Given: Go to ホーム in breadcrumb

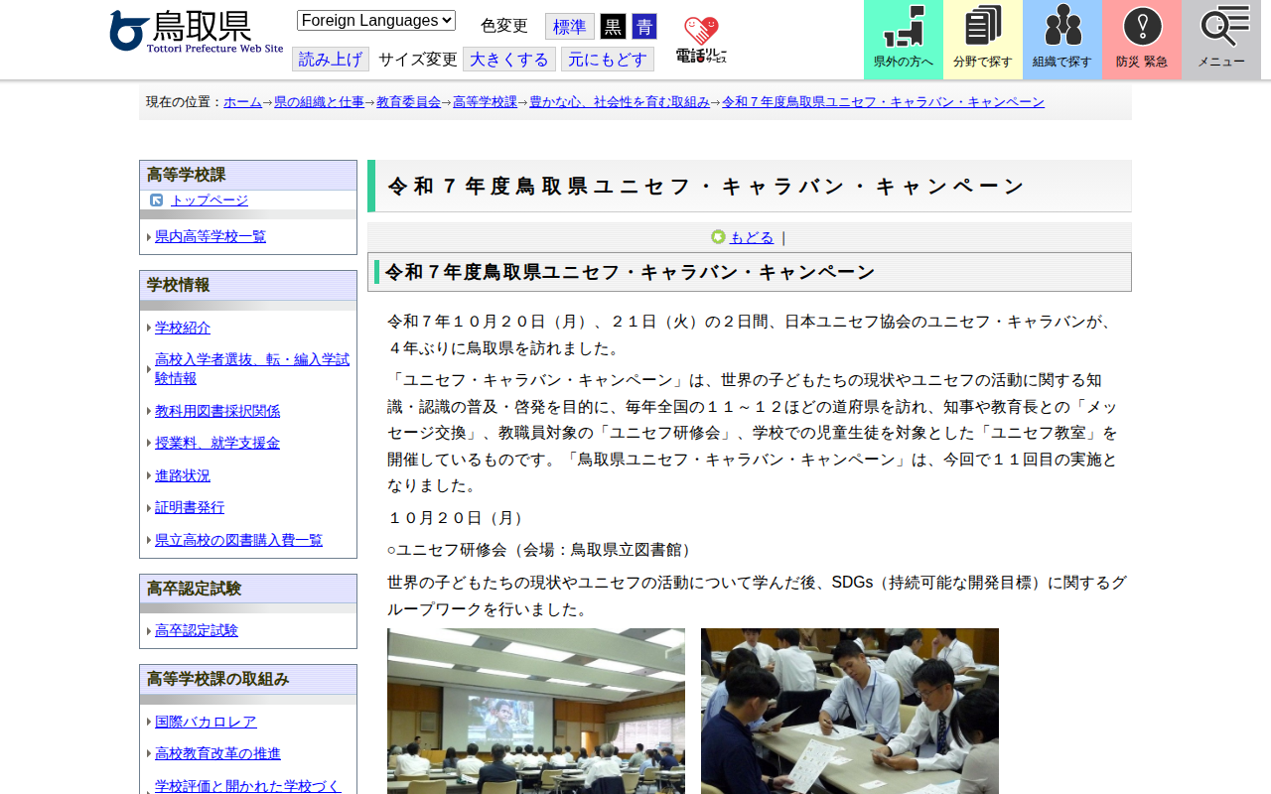Looking at the screenshot, I should click(243, 102).
